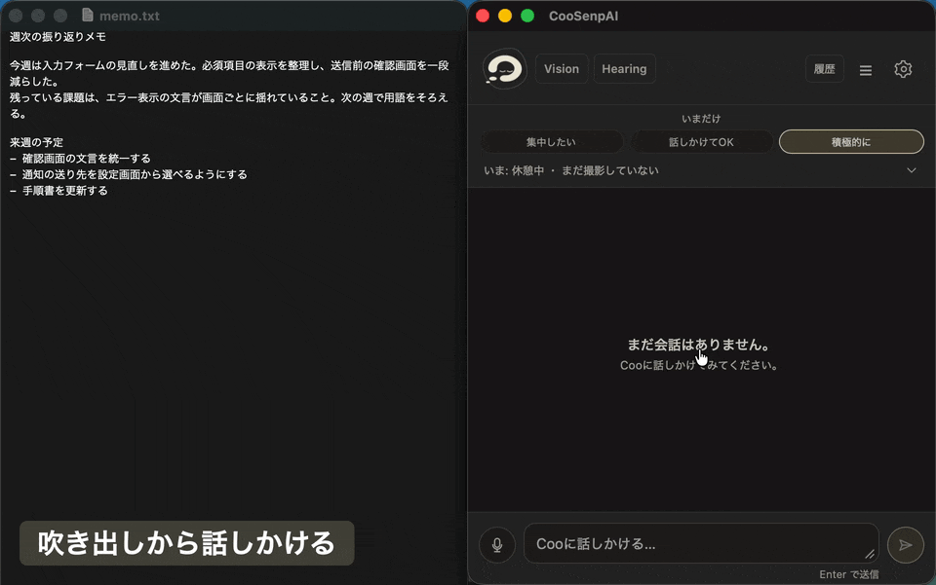The width and height of the screenshot is (936, 585).
Task: Click the Cooに話しかける message field
Action: click(701, 544)
